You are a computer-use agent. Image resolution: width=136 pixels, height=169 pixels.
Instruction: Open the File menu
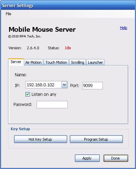[8, 14]
